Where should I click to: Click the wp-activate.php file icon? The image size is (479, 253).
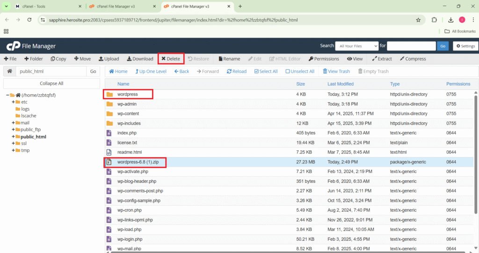click(x=109, y=171)
